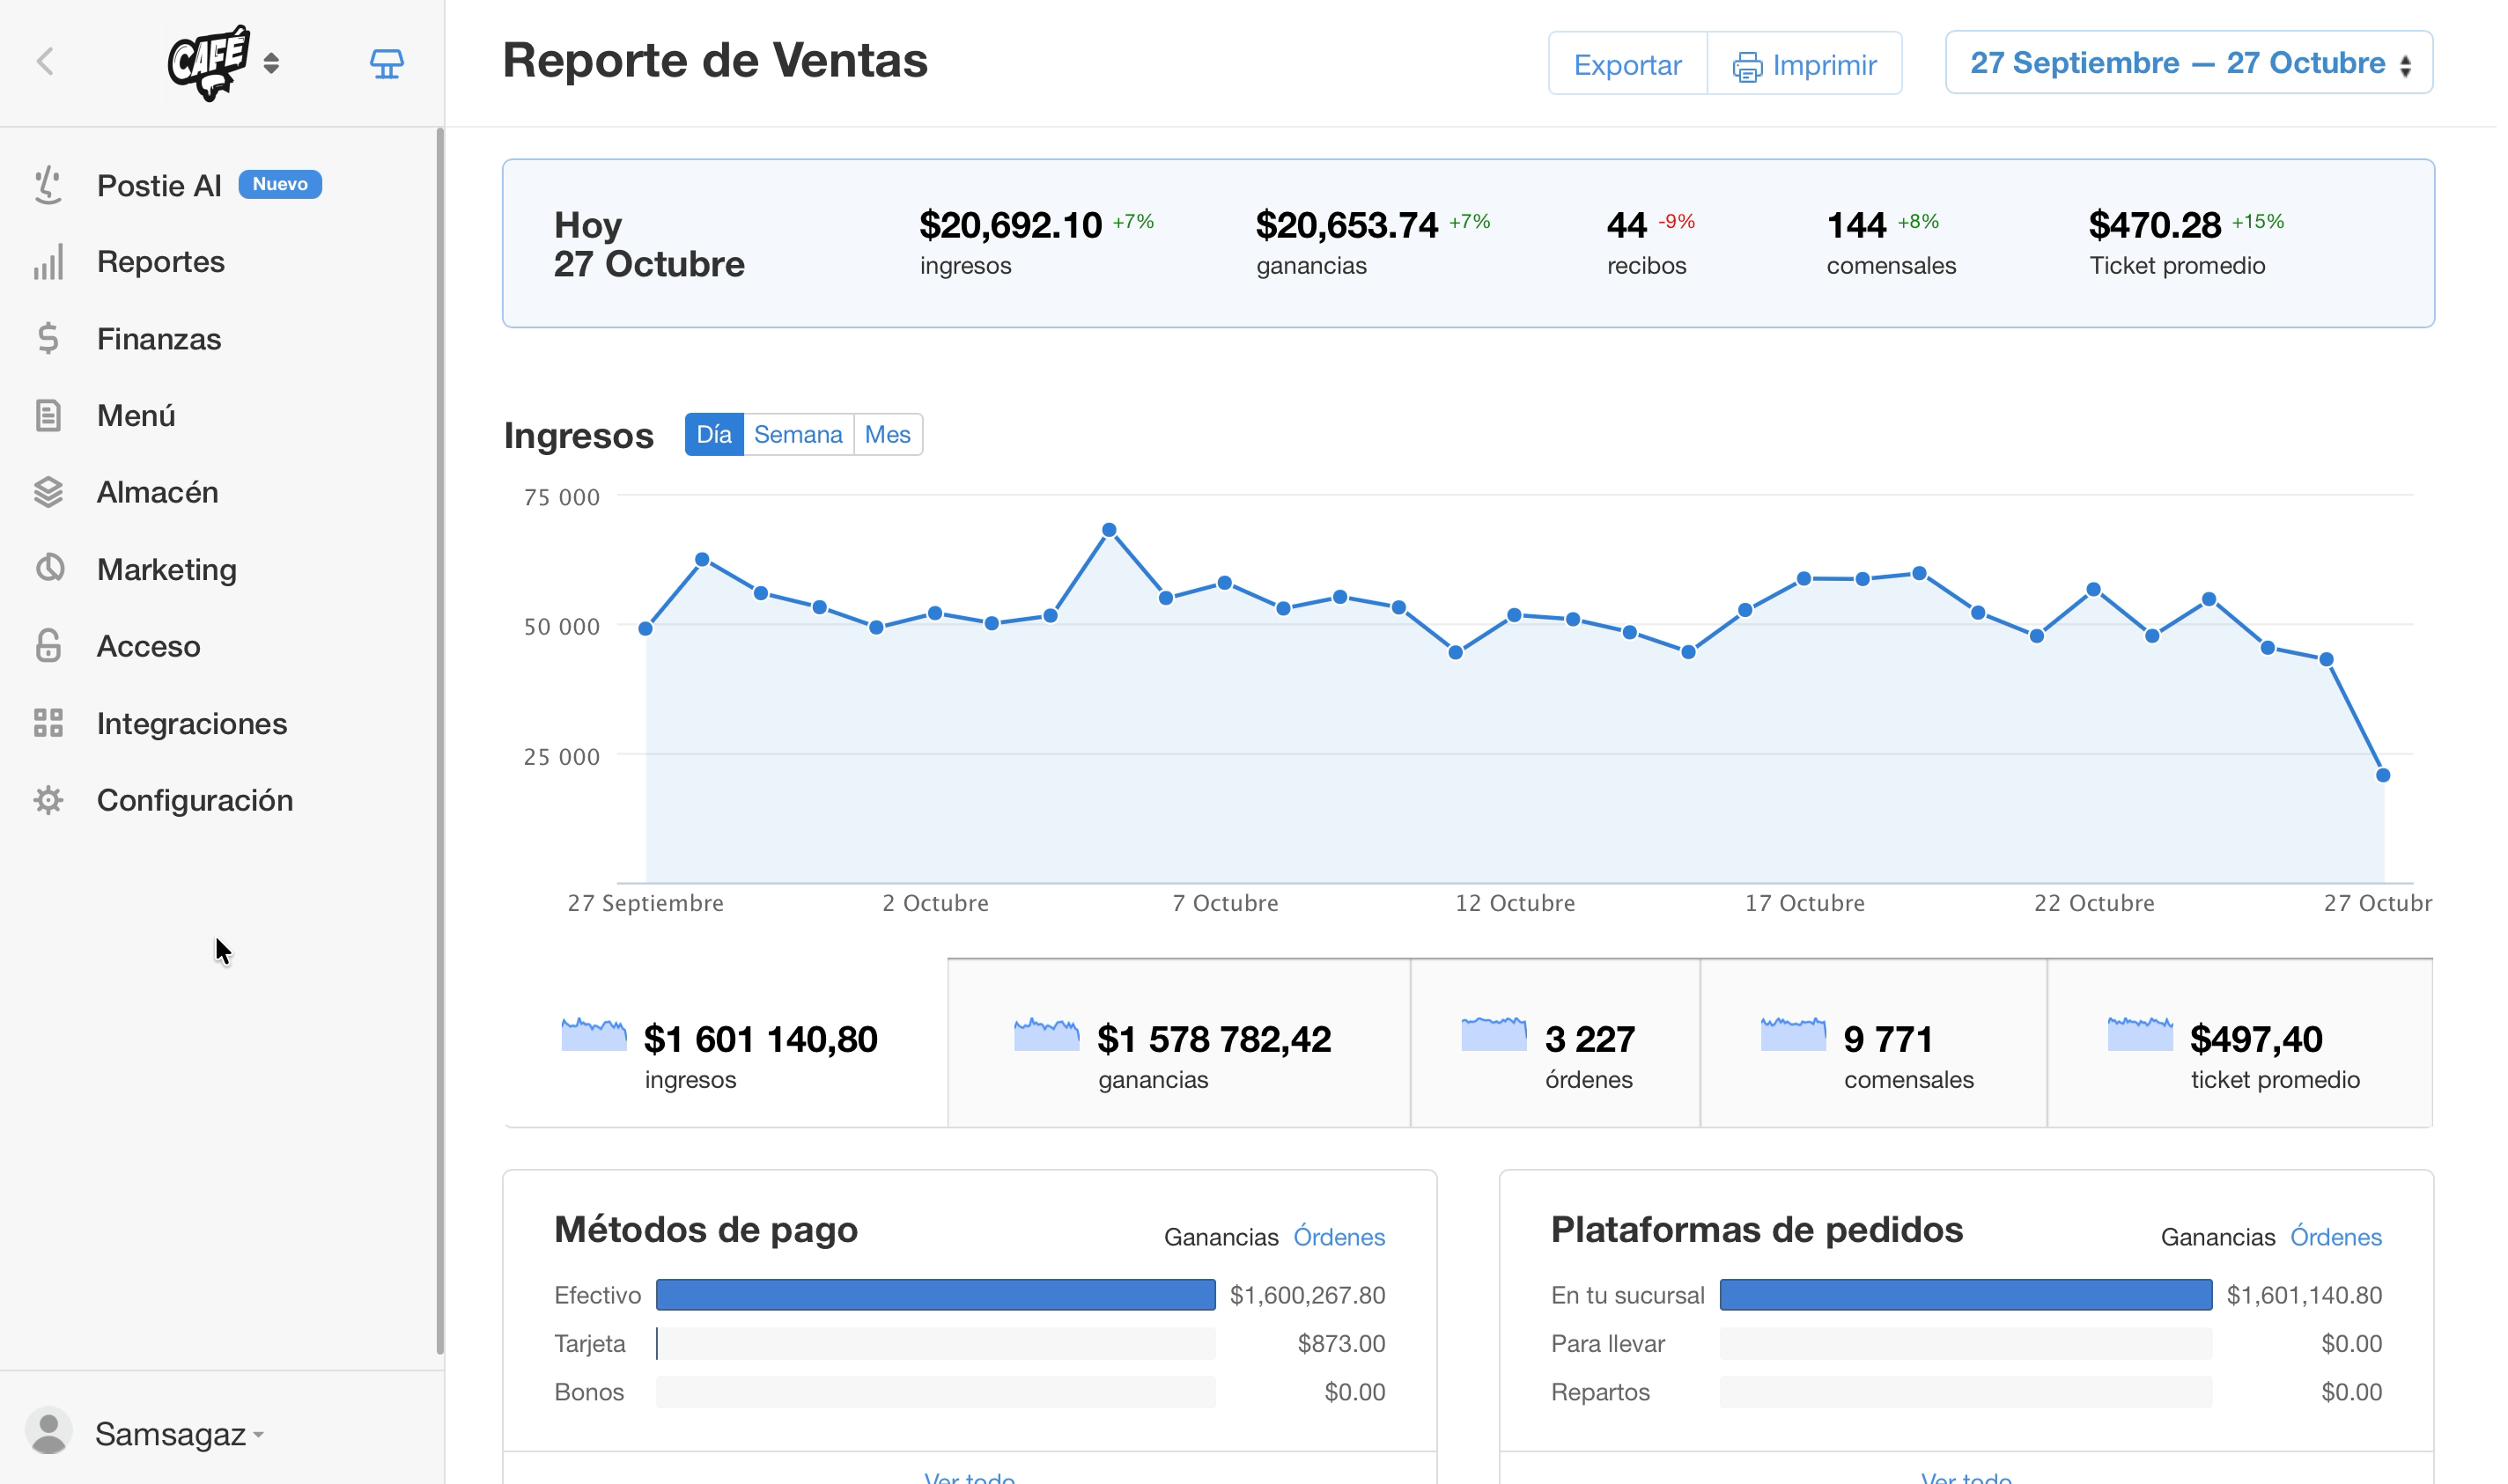Switch chart grouping to Mes
The image size is (2508, 1484).
(x=888, y=434)
